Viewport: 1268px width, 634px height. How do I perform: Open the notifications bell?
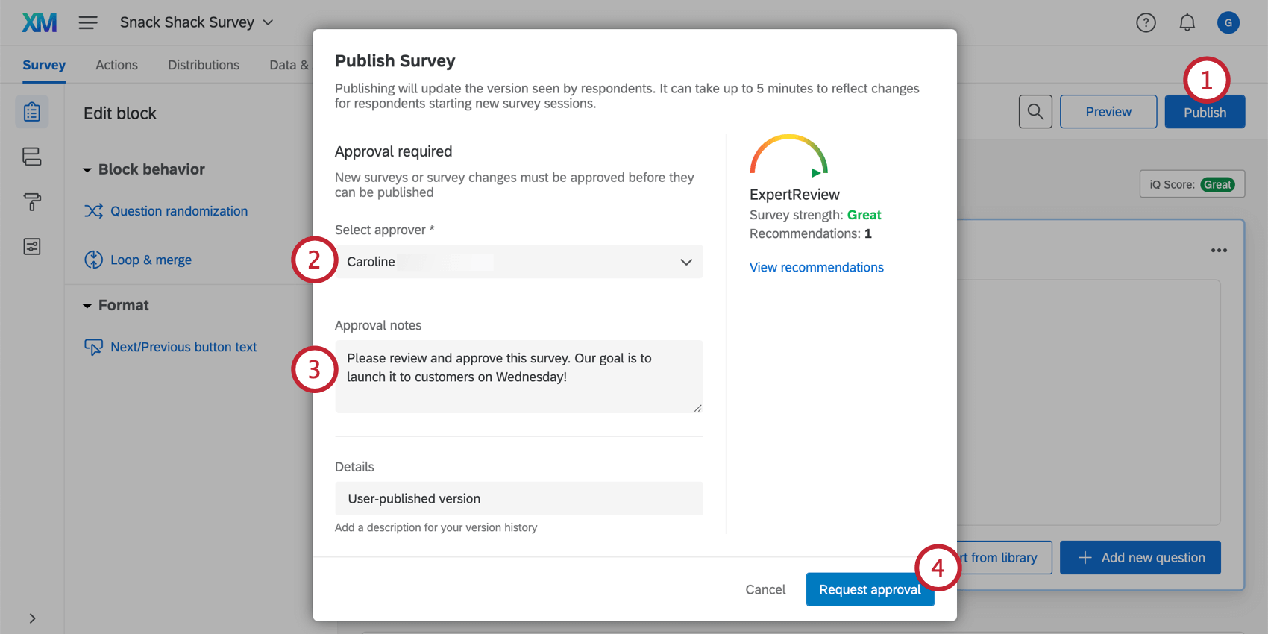[x=1187, y=23]
